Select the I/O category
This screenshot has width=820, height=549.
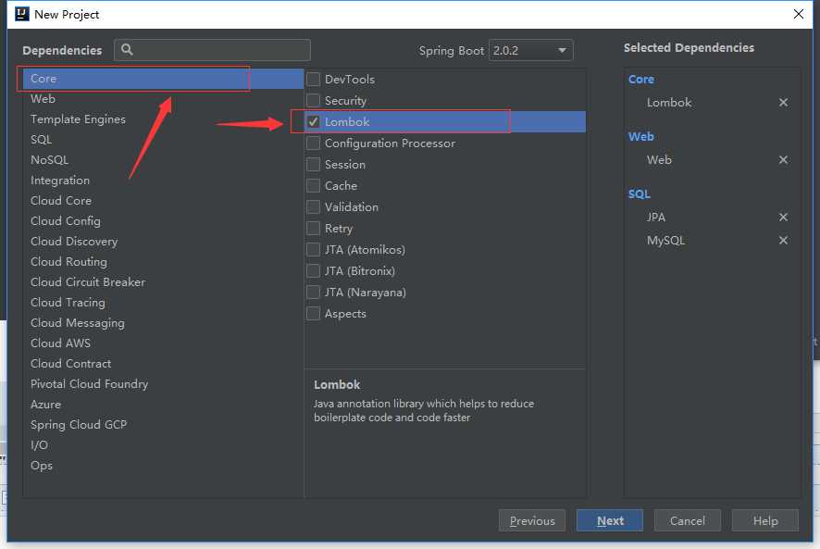[x=163, y=445]
